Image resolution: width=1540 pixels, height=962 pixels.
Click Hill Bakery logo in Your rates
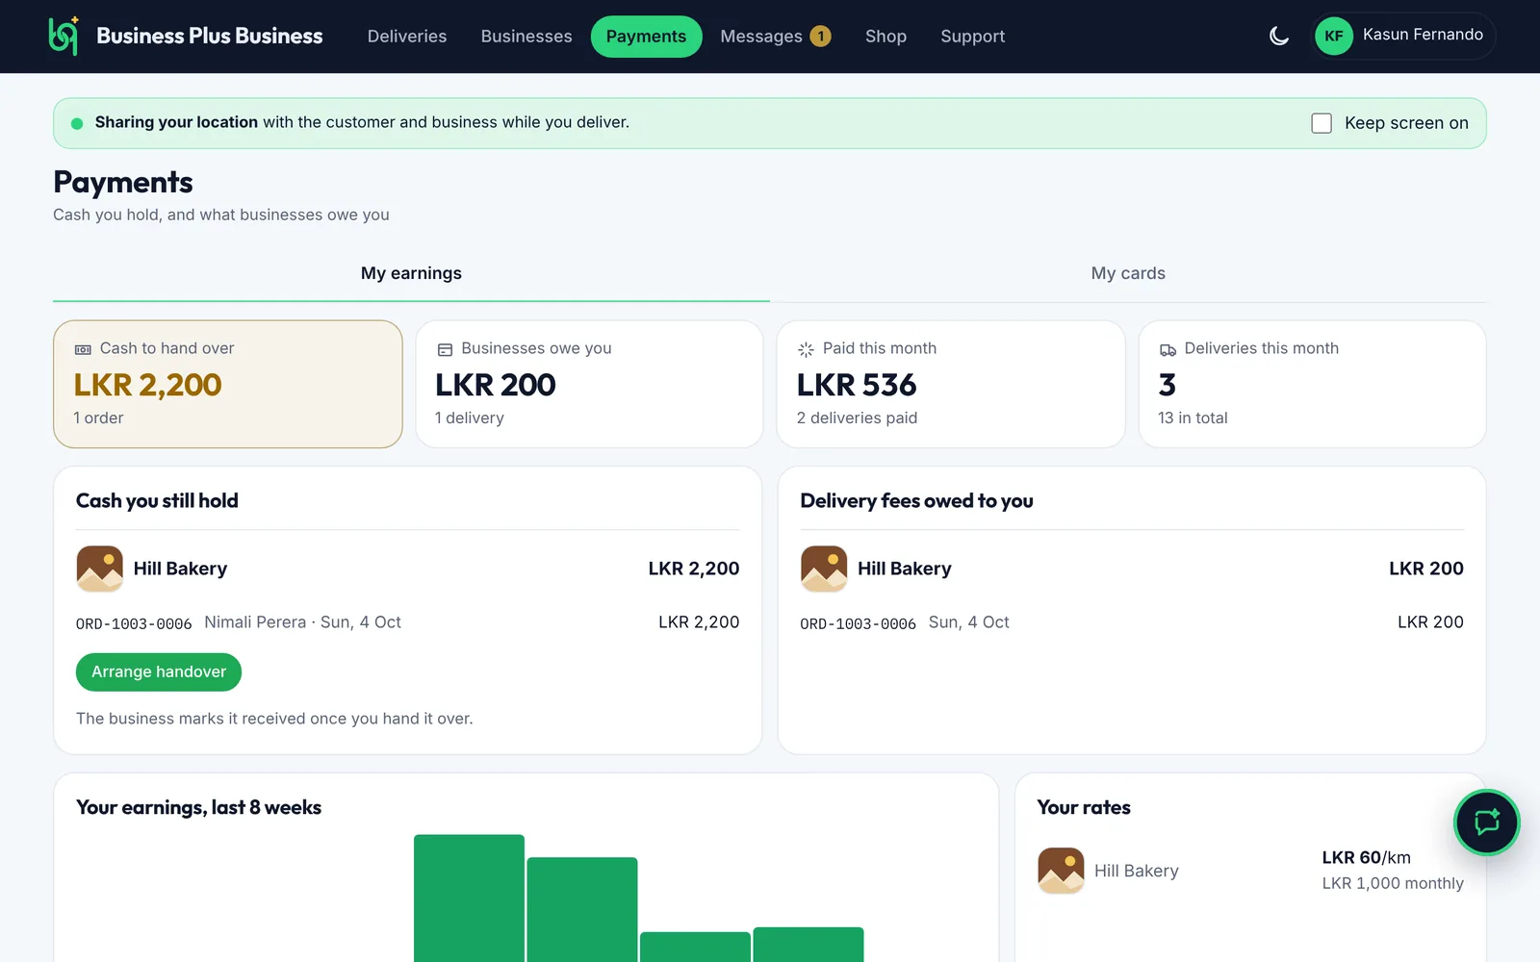tap(1061, 871)
